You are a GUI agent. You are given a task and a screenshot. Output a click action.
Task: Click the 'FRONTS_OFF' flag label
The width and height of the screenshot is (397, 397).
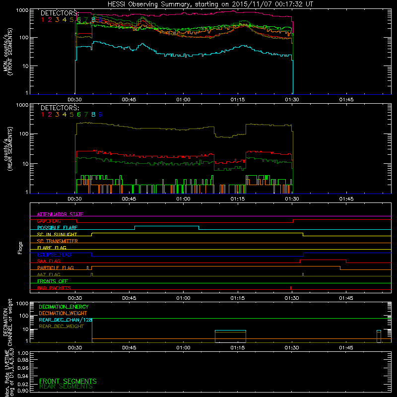(x=53, y=281)
